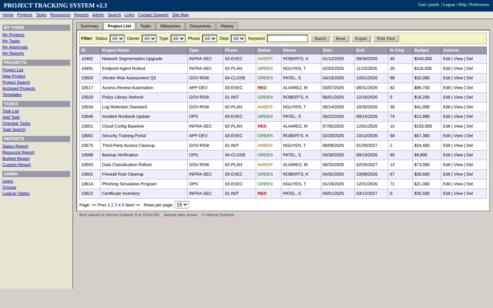Click the Reset filter button
This screenshot has height=308, width=493.
(x=340, y=38)
